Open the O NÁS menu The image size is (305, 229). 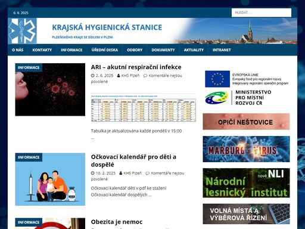click(x=18, y=50)
